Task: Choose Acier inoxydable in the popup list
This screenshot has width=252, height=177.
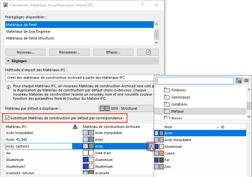Action: point(200,140)
